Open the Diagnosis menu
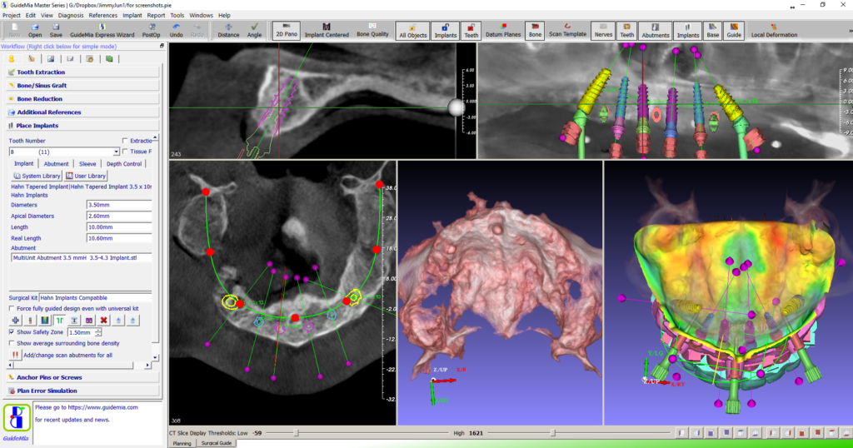 coord(71,15)
